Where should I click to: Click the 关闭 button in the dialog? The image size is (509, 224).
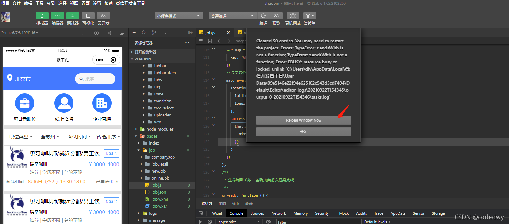304,132
